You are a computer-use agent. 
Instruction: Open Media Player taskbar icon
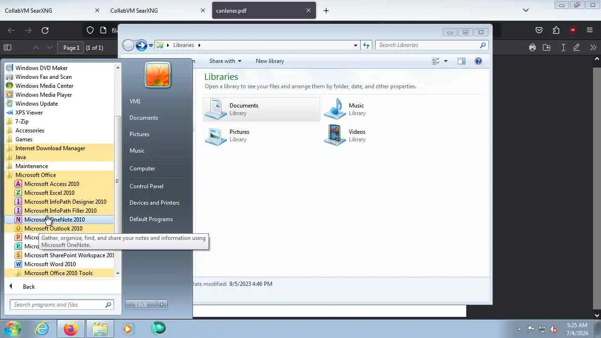(x=128, y=329)
